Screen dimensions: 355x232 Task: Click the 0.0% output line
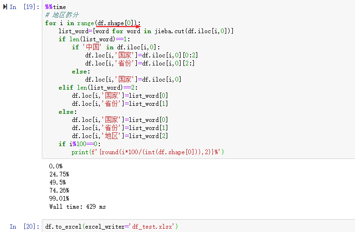(56, 167)
